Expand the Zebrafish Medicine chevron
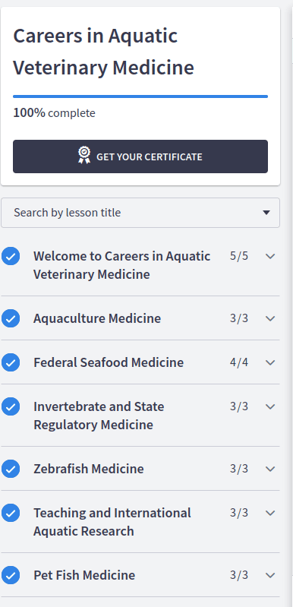Viewport: 293px width, 607px height. pos(270,469)
